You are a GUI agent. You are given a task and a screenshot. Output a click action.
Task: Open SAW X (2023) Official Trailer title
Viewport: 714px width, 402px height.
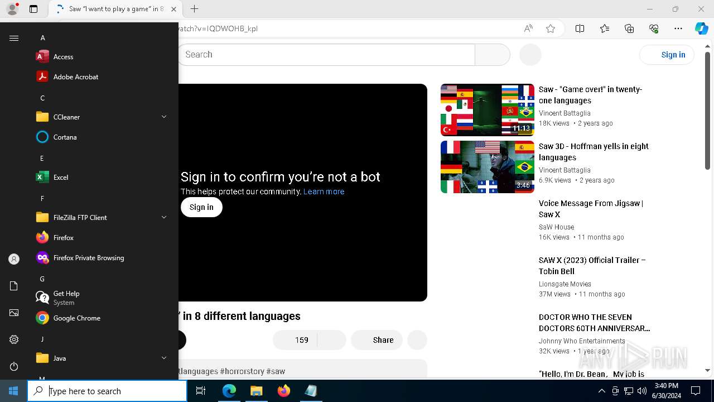(592, 266)
